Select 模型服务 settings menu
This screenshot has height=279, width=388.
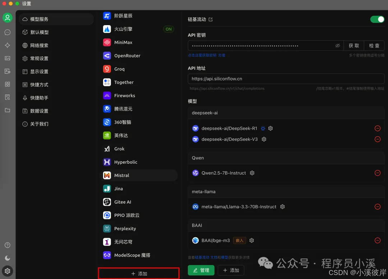pos(56,19)
